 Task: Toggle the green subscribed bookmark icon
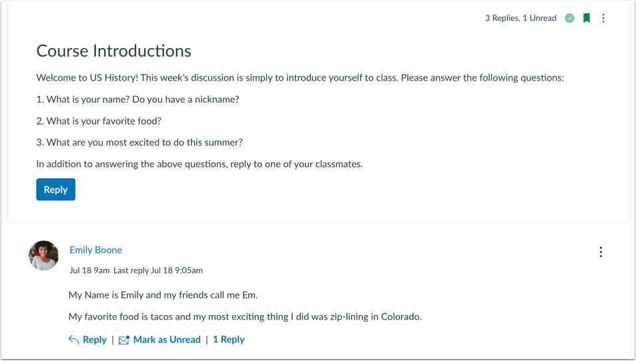pyautogui.click(x=587, y=18)
